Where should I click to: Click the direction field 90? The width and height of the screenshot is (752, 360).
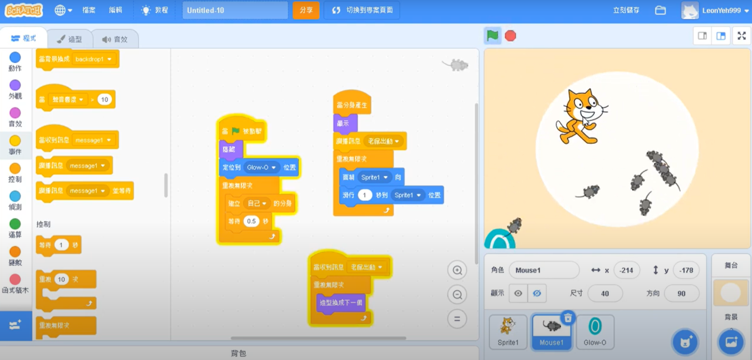click(681, 293)
